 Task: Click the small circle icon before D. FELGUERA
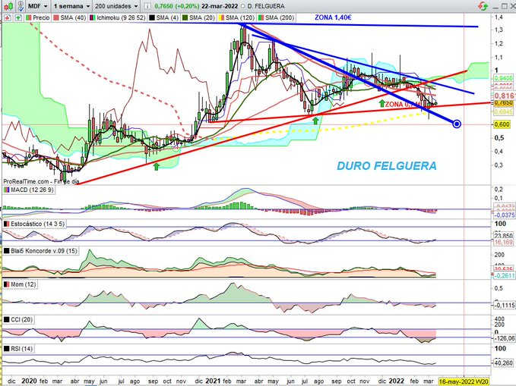point(243,6)
